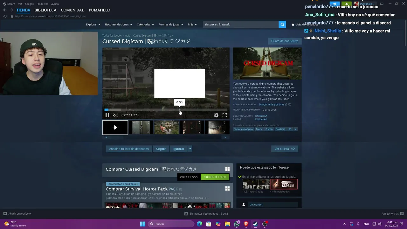This screenshot has width=407, height=229.
Task: Open The Mortuary Assistant game image
Action: click(256, 184)
